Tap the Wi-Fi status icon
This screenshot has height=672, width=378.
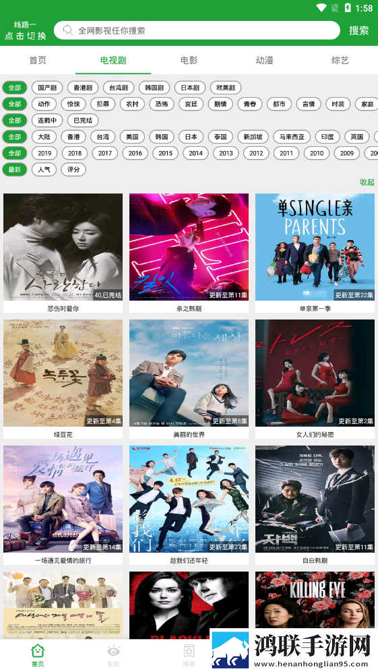tap(321, 7)
